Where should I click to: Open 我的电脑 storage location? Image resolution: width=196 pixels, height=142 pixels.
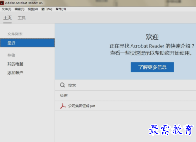(x=15, y=64)
